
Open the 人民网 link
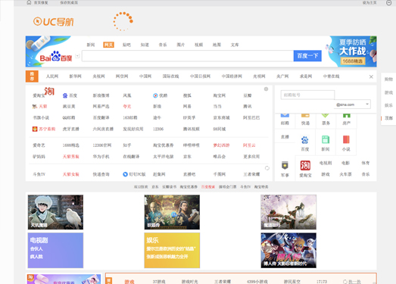pyautogui.click(x=52, y=76)
